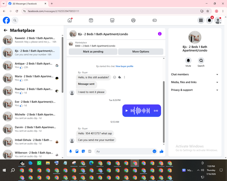This screenshot has height=181, width=227.
Task: Select the 'Can you send me your number' message
Action: (96, 140)
